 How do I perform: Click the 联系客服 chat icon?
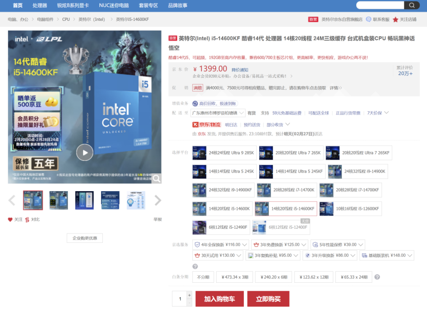point(368,19)
